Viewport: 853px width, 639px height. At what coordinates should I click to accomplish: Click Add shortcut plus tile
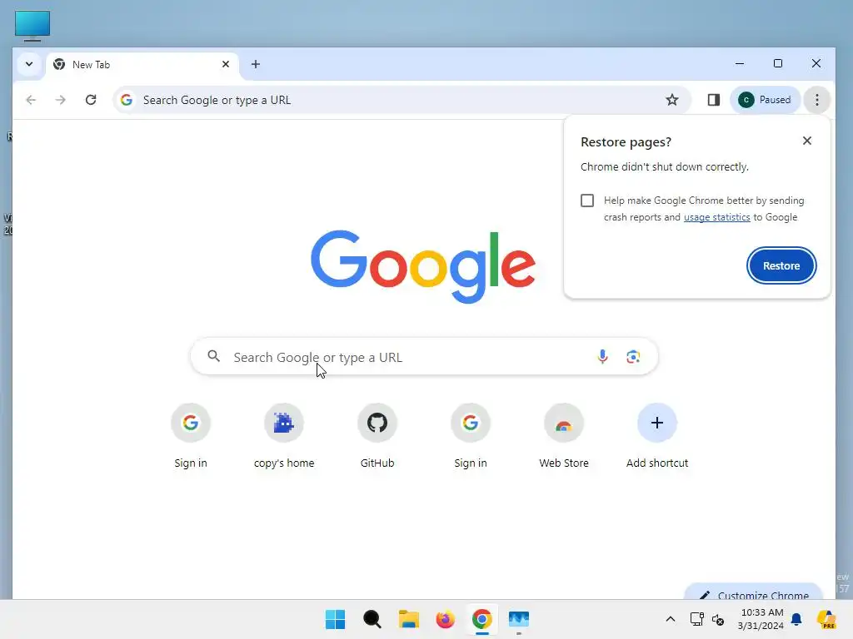click(x=657, y=436)
